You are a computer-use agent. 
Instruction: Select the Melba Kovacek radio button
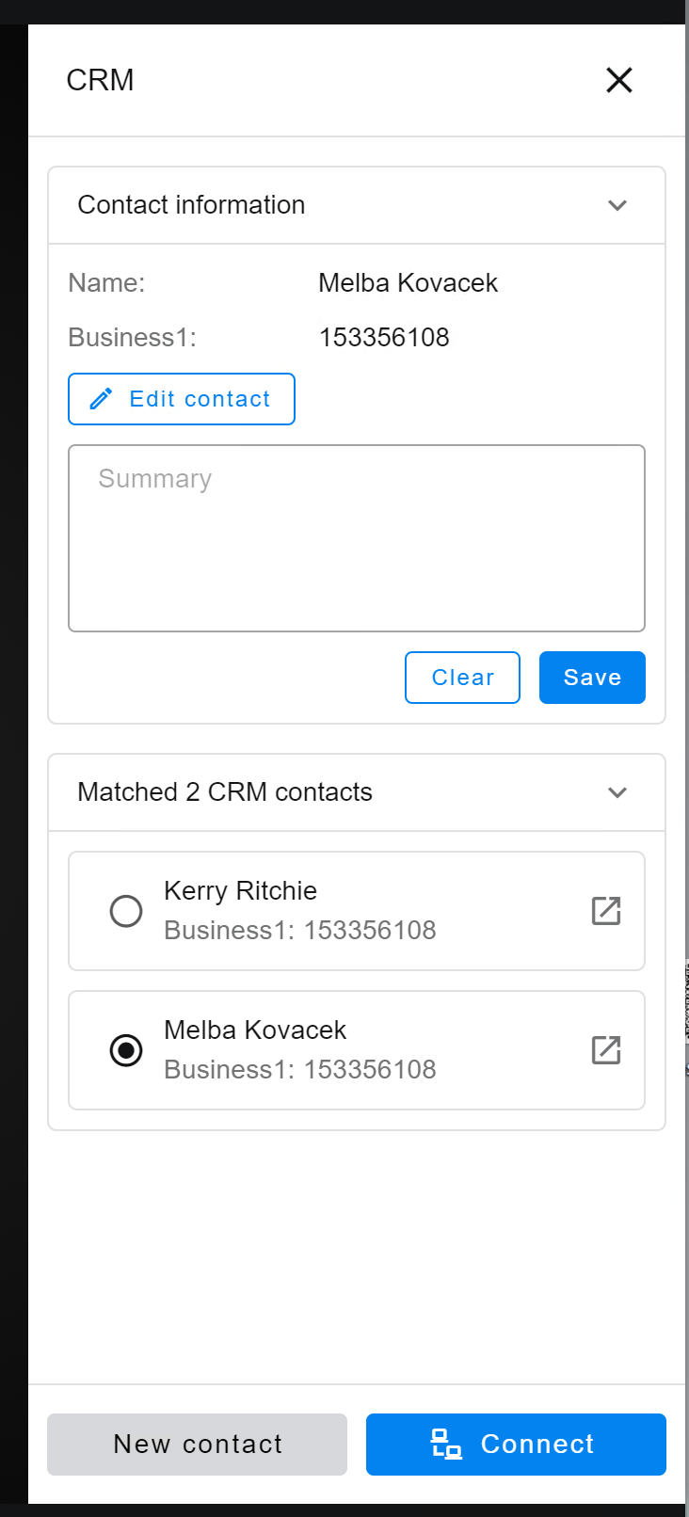[126, 1050]
